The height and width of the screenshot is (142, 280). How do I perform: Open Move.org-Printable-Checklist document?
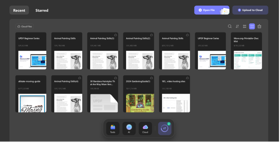246,51
